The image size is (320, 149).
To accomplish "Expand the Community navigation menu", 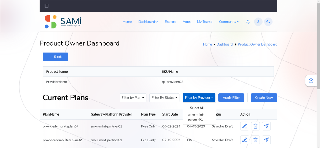I will pos(229,22).
